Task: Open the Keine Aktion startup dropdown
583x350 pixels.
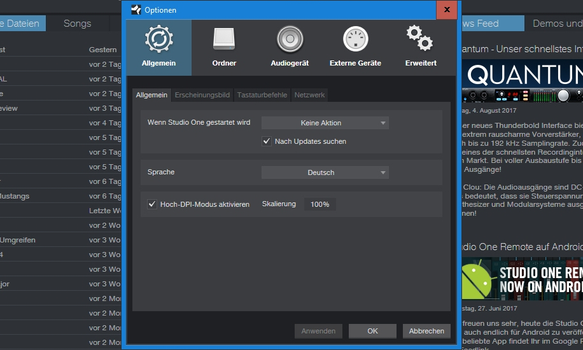Action: (x=325, y=123)
